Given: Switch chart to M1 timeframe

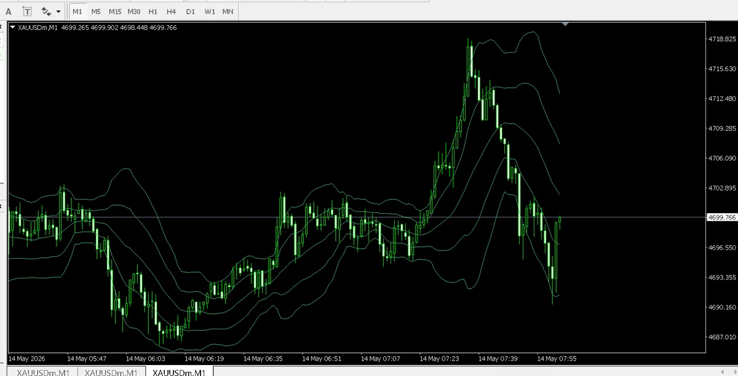Looking at the screenshot, I should 77,11.
